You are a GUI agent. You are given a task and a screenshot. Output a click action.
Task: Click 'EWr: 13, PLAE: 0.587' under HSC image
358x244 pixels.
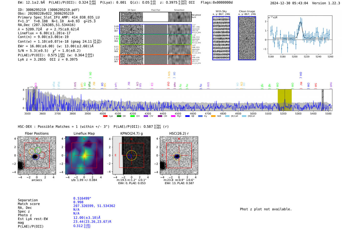click(x=179, y=183)
